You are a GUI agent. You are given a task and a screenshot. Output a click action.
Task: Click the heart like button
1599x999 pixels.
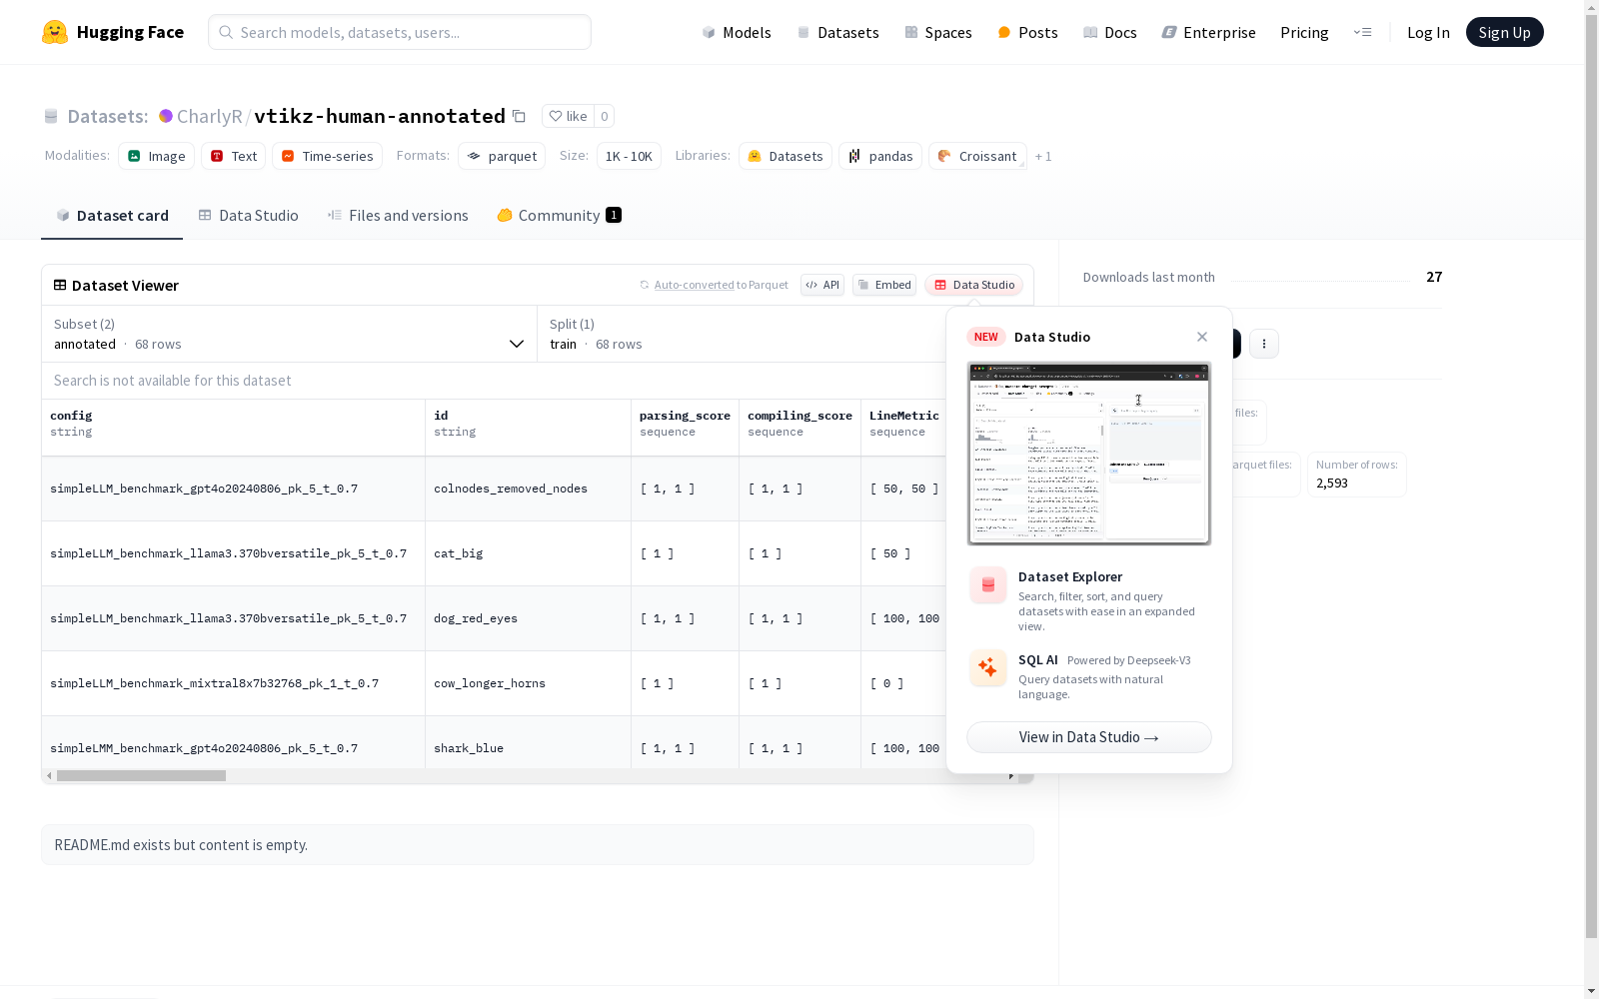coord(568,116)
